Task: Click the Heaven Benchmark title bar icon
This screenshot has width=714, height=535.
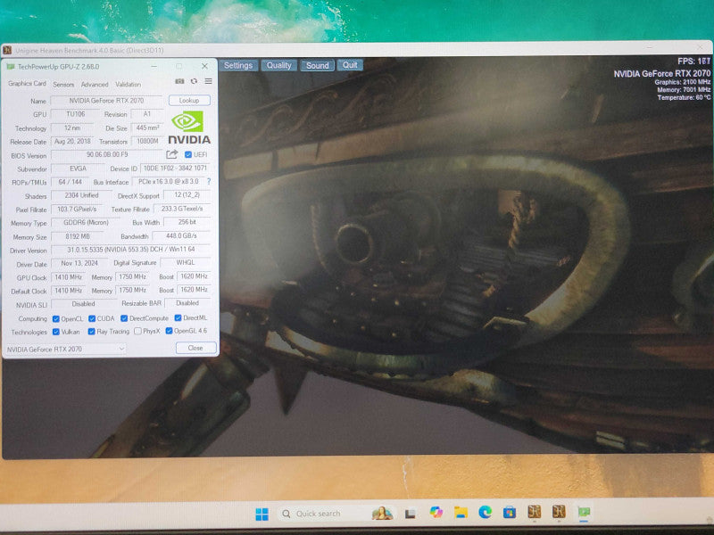Action: click(7, 50)
